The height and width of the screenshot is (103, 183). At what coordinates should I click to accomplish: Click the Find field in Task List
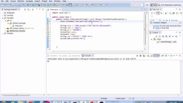pyautogui.click(x=156, y=20)
